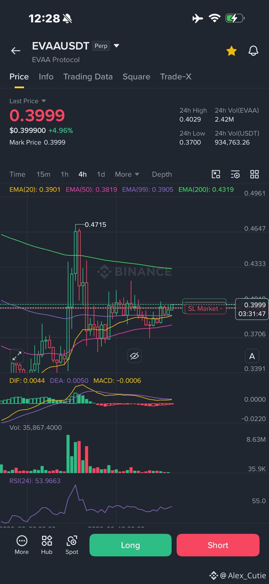Viewport: 269px width, 584px height.
Task: Open the Depth chart view
Action: tap(162, 174)
